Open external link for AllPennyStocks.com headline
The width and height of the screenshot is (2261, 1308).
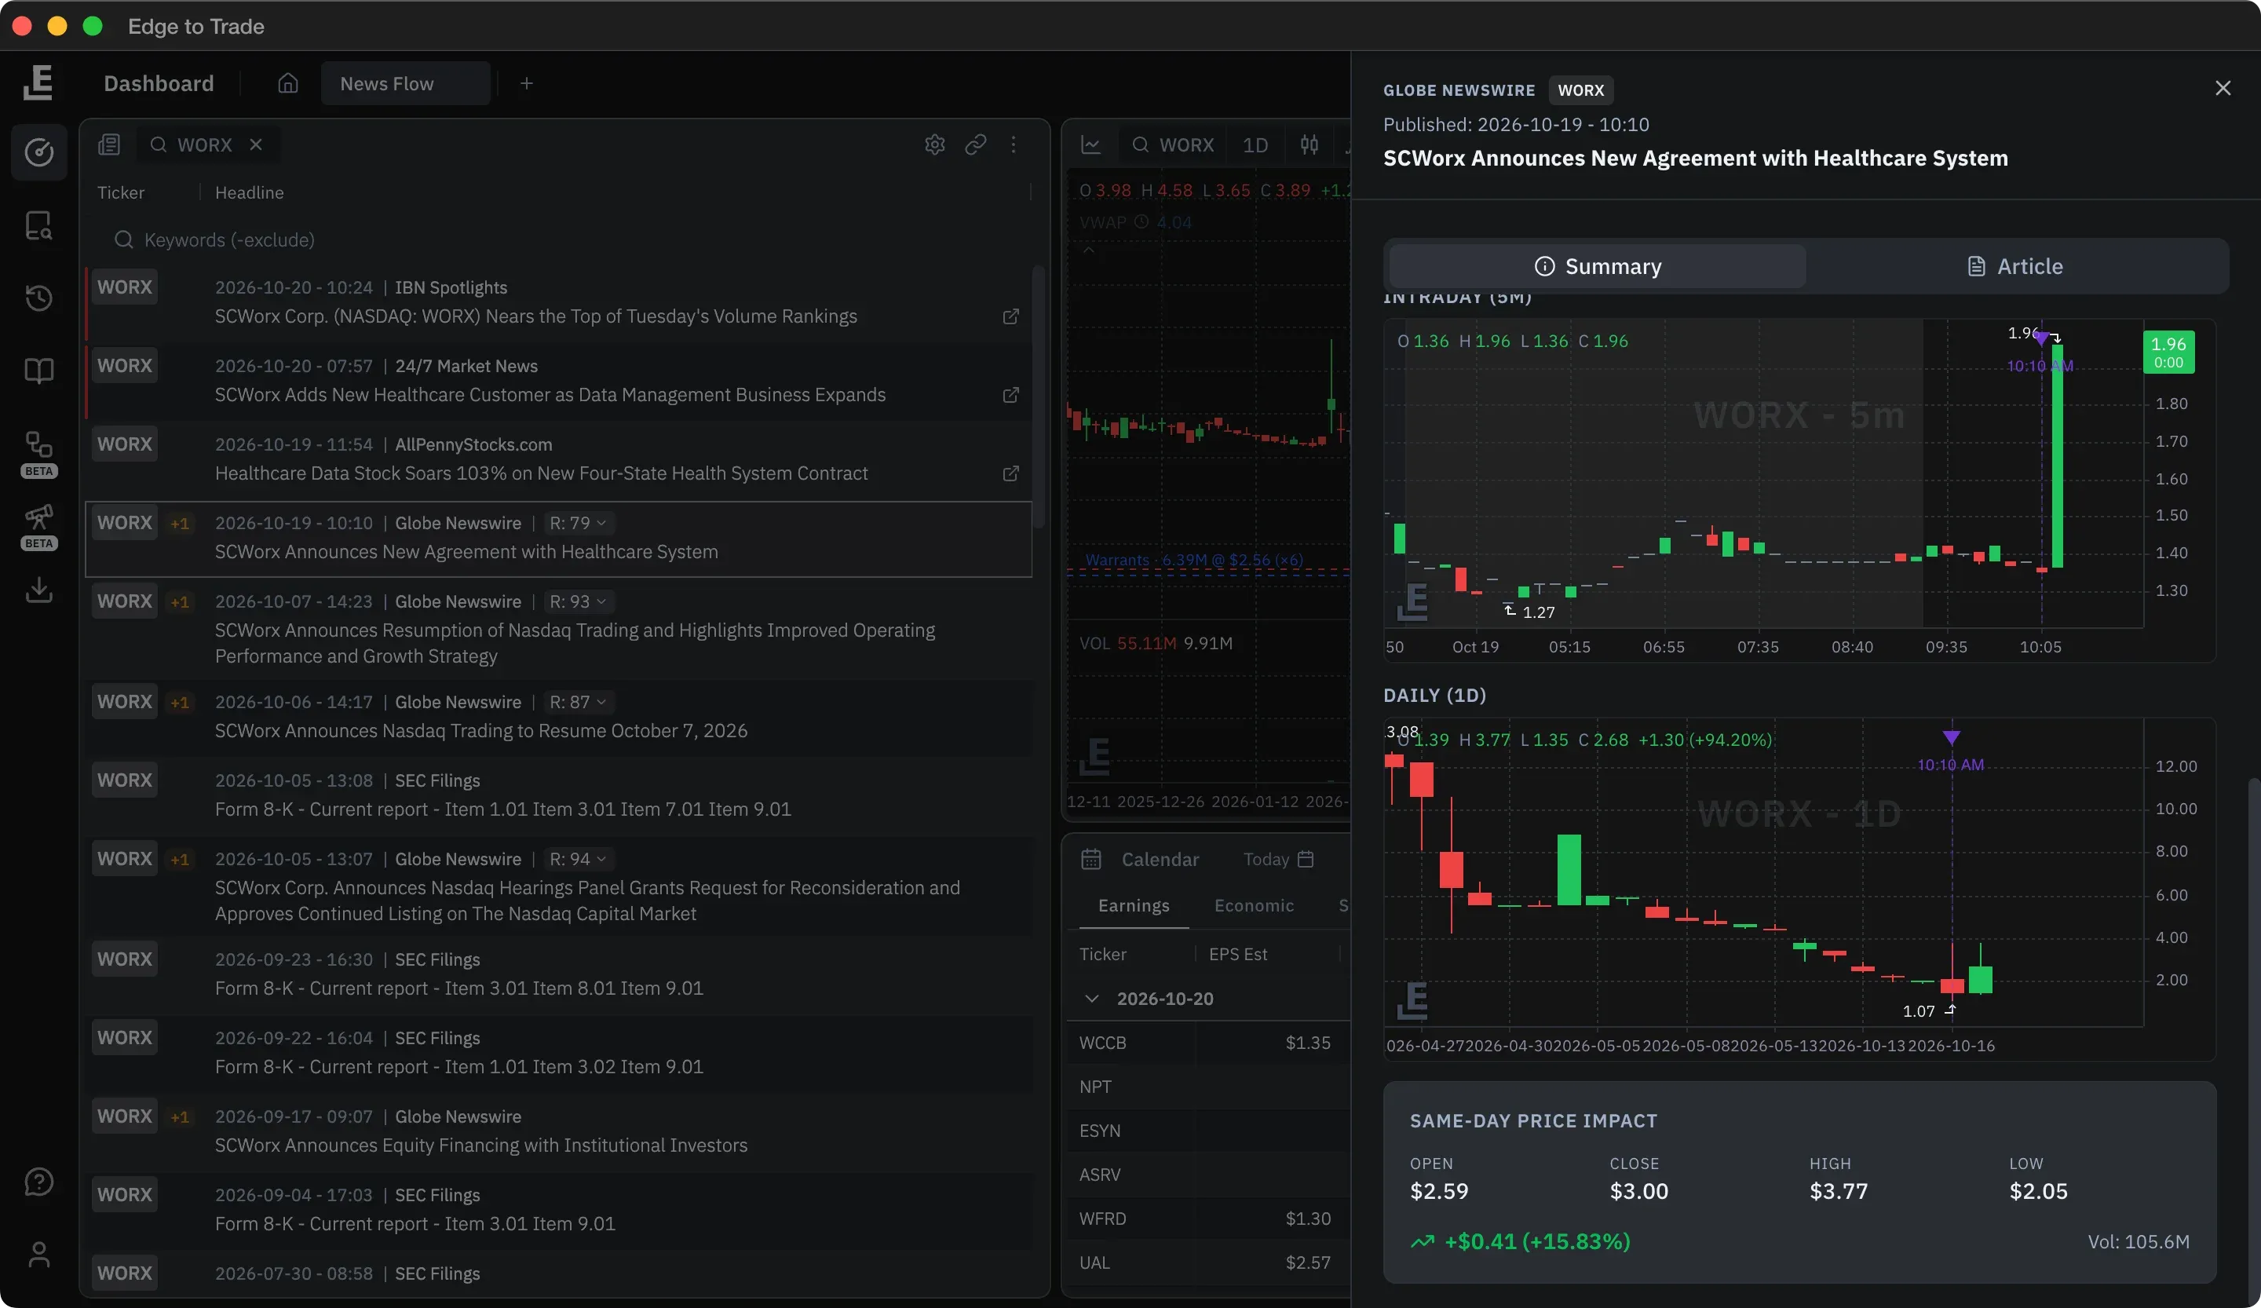tap(1010, 473)
